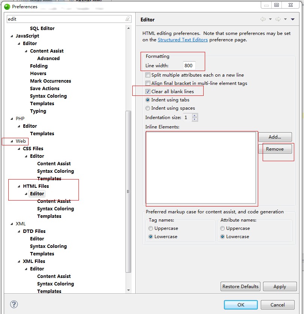Image resolution: width=304 pixels, height=314 pixels.
Task: Select Indent using spaces option
Action: click(x=148, y=108)
